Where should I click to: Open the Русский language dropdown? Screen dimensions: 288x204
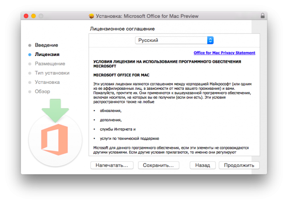point(174,40)
